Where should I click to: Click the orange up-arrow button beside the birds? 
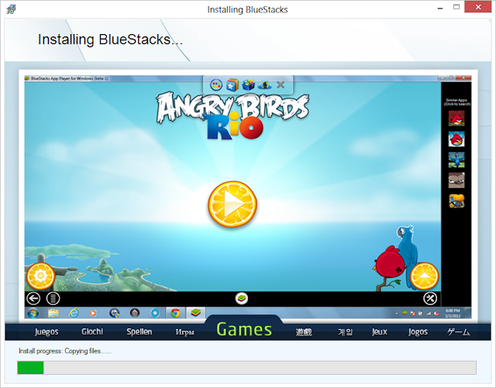point(424,276)
